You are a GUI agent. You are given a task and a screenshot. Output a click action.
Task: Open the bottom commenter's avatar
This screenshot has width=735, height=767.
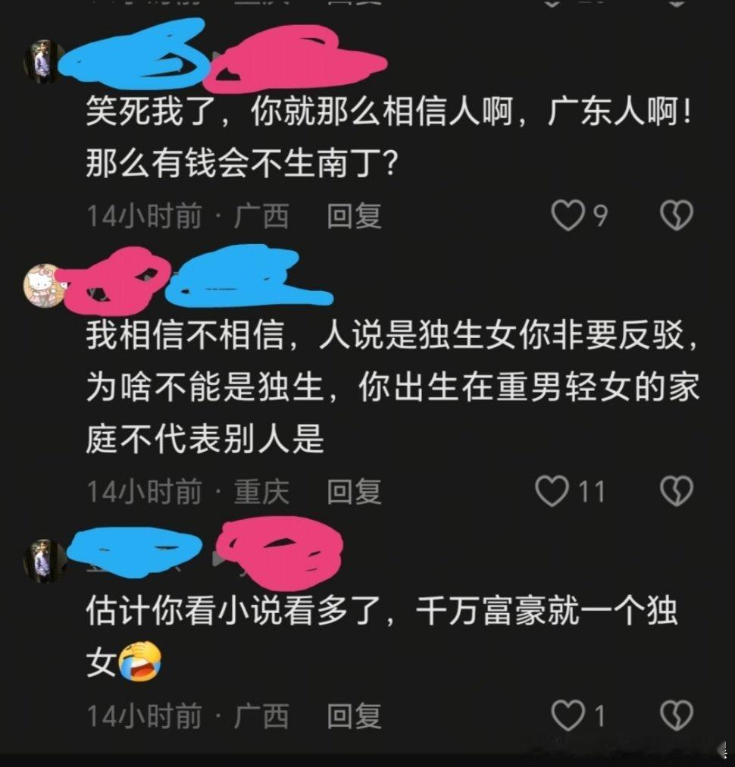(42, 561)
